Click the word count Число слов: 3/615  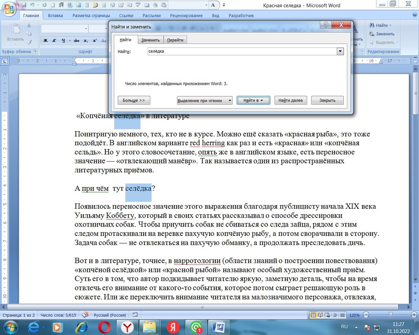tap(58, 315)
